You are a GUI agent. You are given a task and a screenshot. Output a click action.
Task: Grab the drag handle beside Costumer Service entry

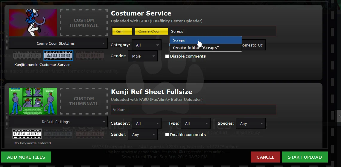click(x=7, y=42)
